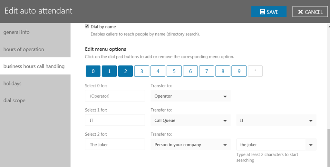Click the Cancel button with X icon
The height and width of the screenshot is (167, 330).
(310, 12)
